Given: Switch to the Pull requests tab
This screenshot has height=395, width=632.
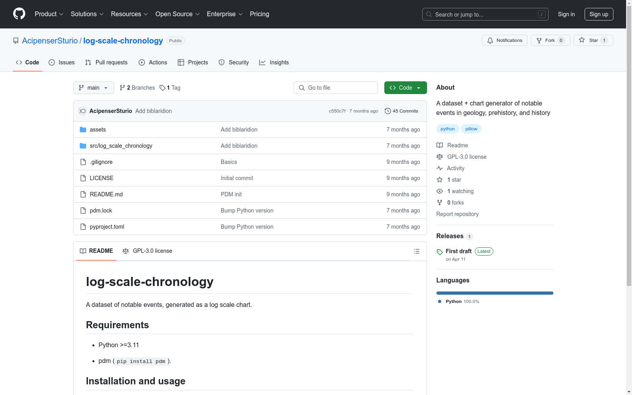Looking at the screenshot, I should click(106, 62).
